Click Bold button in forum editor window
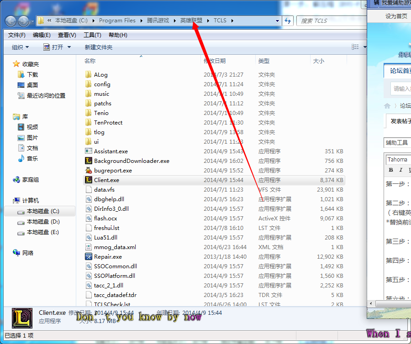411x344 pixels. (391, 170)
